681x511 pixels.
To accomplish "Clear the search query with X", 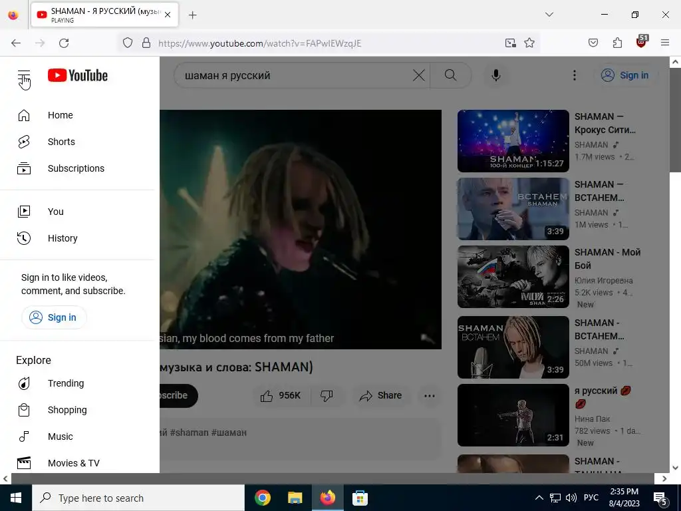I will point(419,76).
